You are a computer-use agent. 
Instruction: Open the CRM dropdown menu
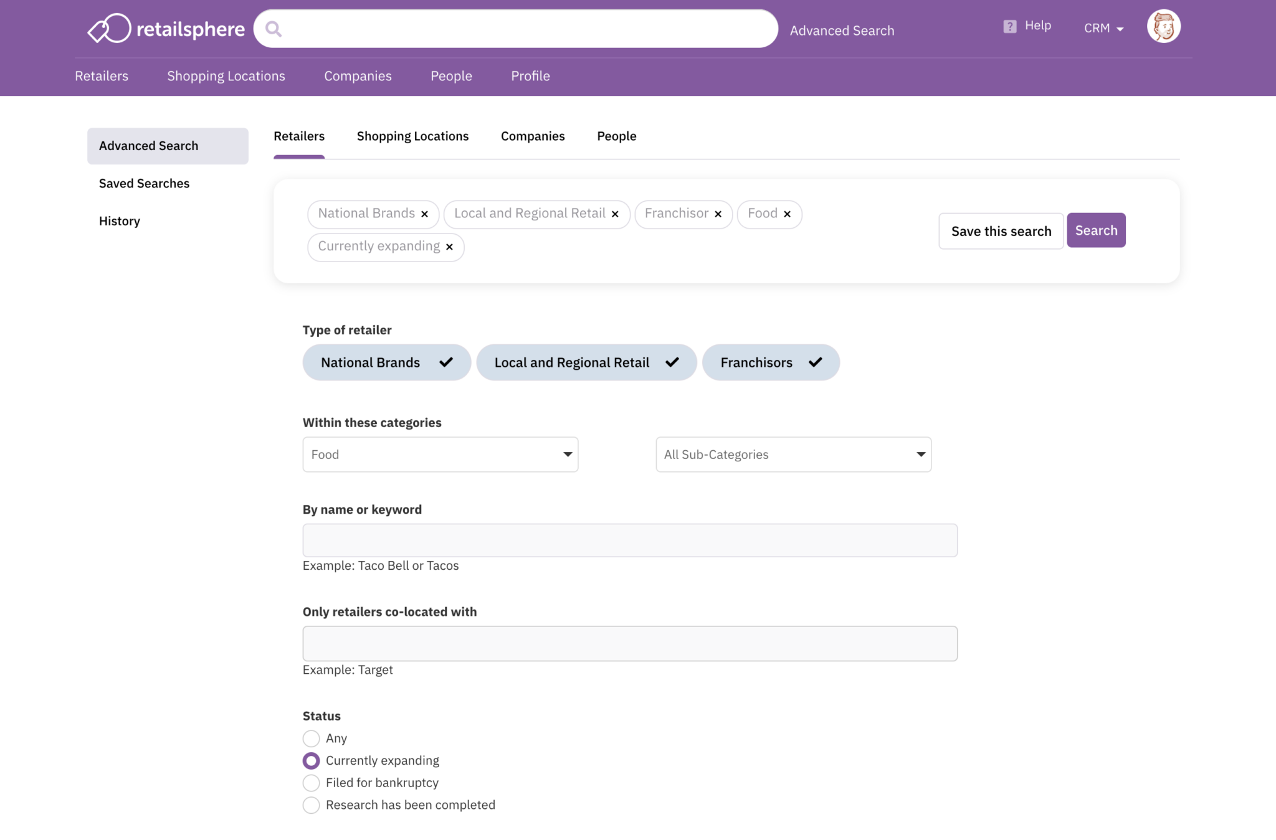[1103, 29]
